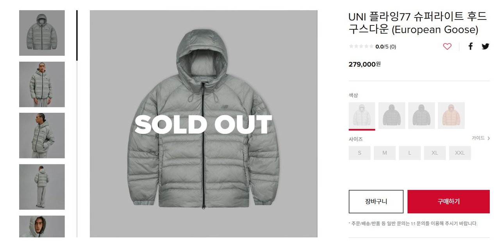View the model wearing jacket thumbnail
The height and width of the screenshot is (244, 500).
[42, 84]
